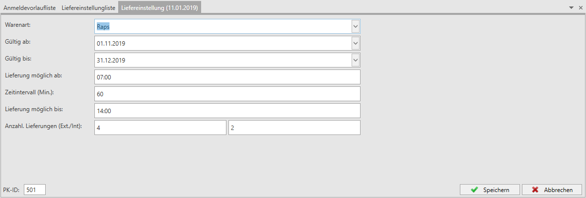This screenshot has width=586, height=198.
Task: Click the green checkmark icon on Speichern
Action: click(474, 190)
